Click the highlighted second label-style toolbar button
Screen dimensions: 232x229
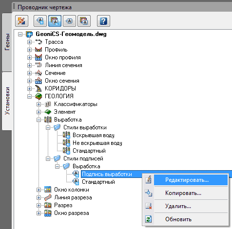pyautogui.click(x=55, y=21)
